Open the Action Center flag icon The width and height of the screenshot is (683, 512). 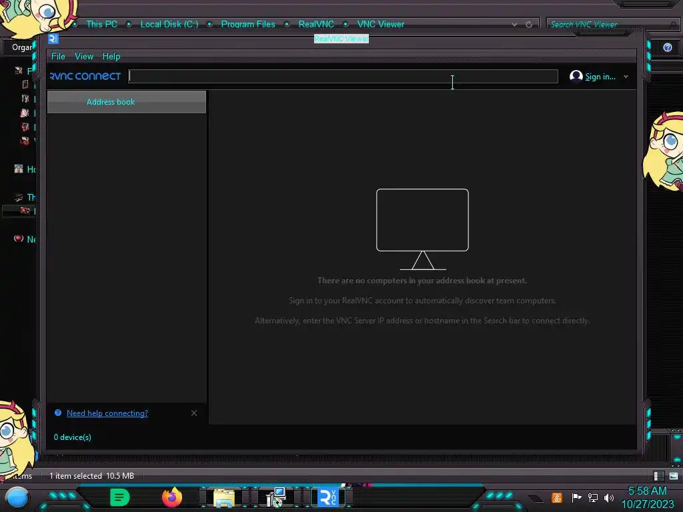576,497
